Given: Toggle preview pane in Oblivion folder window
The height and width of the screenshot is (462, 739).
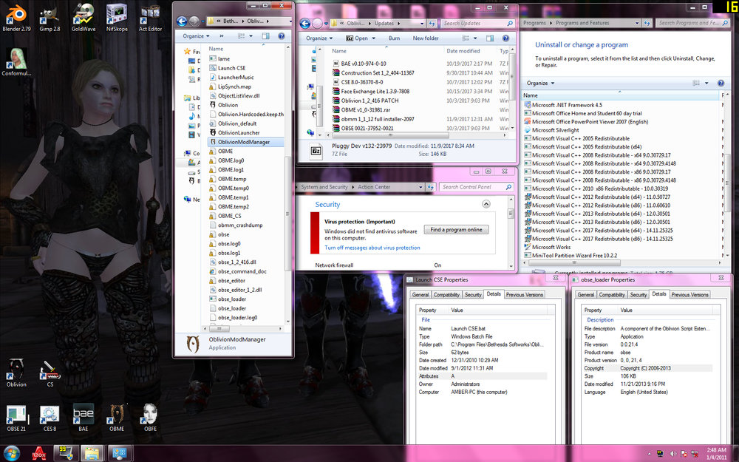Looking at the screenshot, I should point(266,35).
